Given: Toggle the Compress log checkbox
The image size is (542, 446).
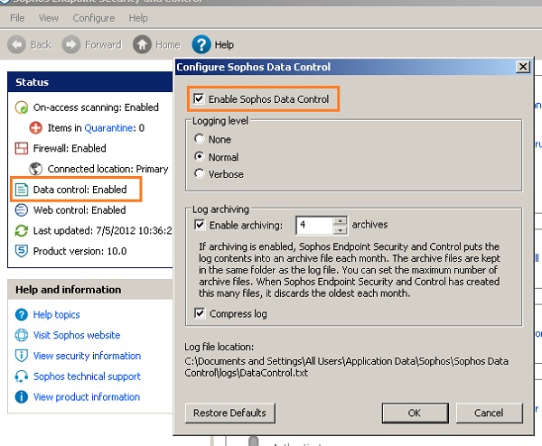Looking at the screenshot, I should point(200,314).
